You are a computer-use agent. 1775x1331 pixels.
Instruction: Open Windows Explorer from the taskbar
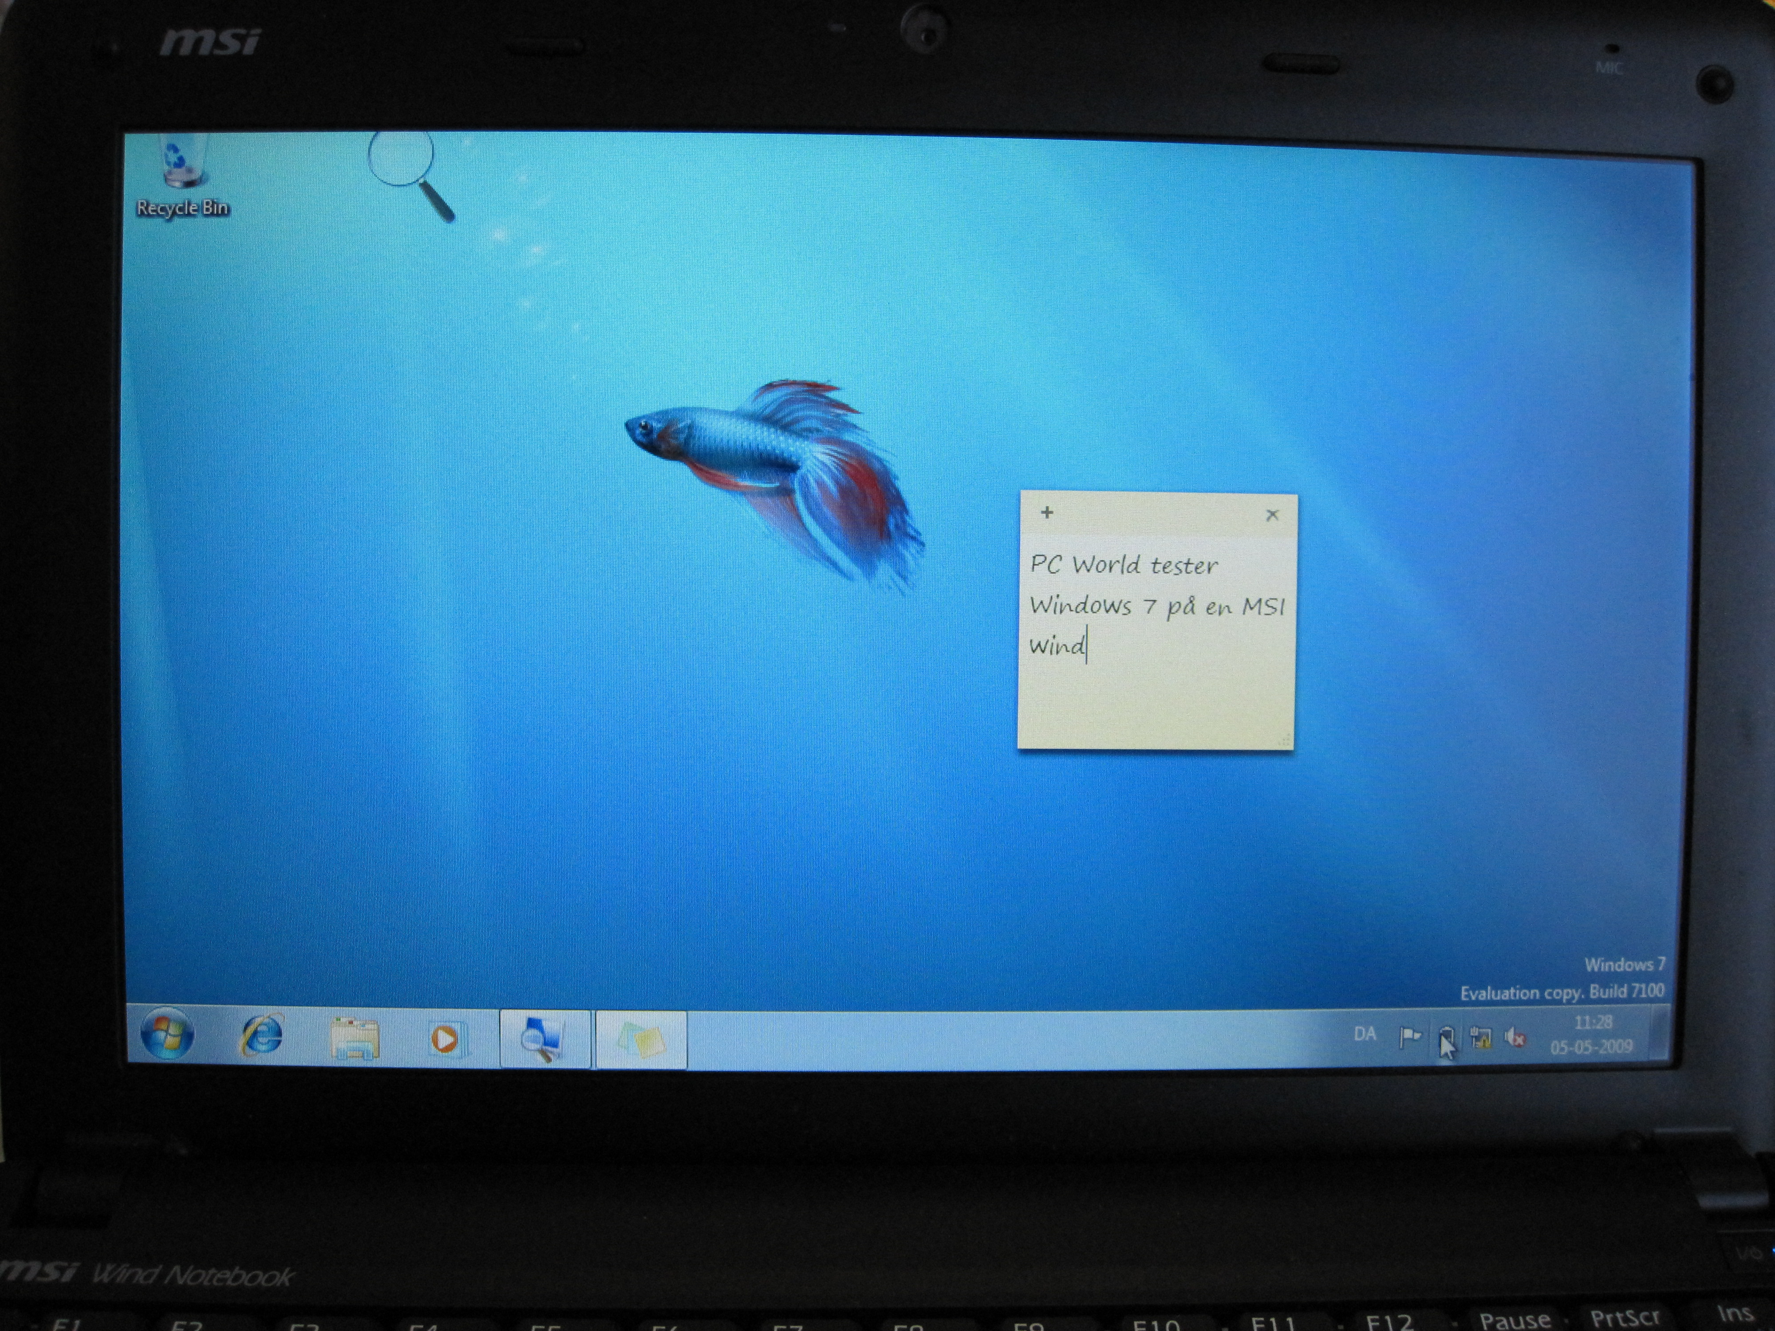pos(355,1038)
